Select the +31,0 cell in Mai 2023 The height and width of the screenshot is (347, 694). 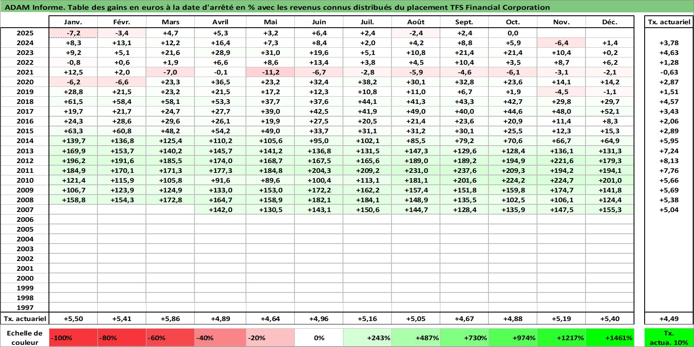click(270, 52)
